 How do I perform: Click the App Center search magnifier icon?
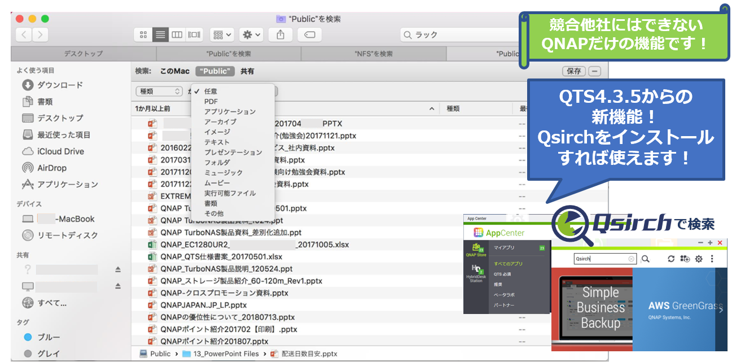646,259
